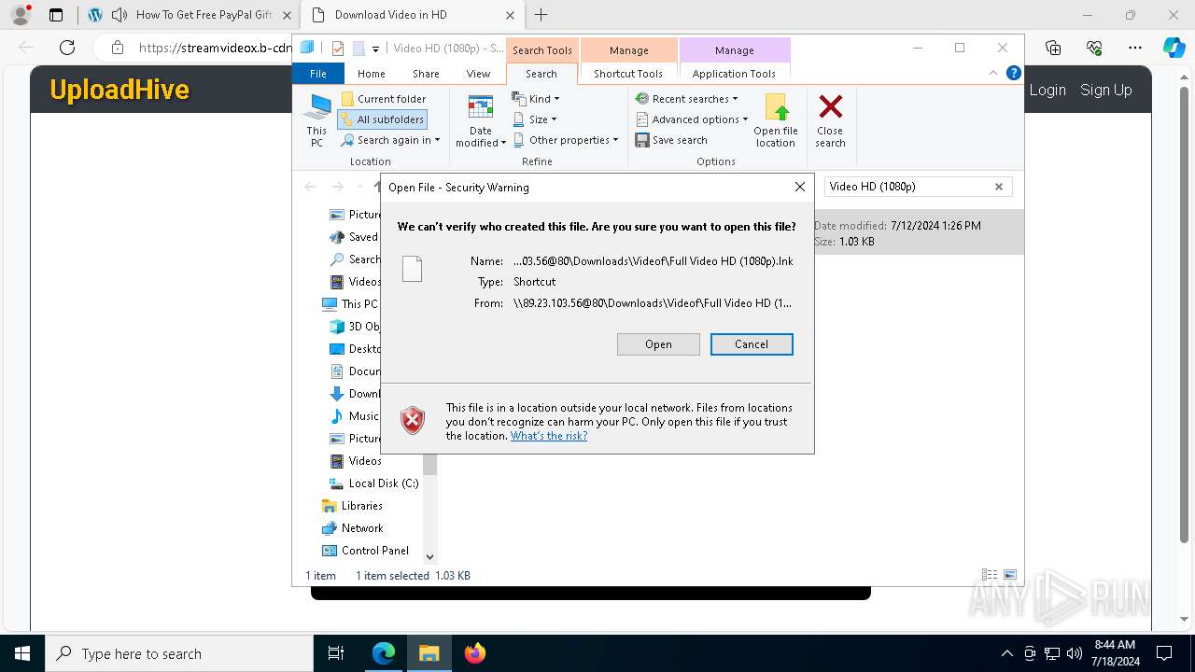Close the Open File Security Warning dialog
The height and width of the screenshot is (672, 1195).
(799, 187)
